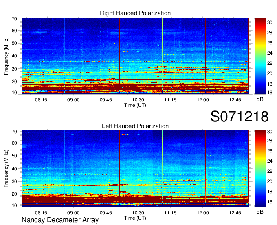Click the top plot 'Frequency (MHz)' axis label
The image size is (277, 225).
(6, 56)
